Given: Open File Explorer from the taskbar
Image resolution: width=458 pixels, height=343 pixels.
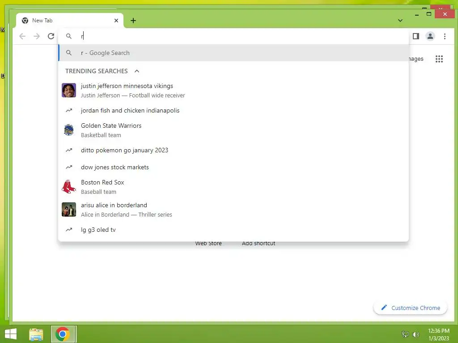Looking at the screenshot, I should (x=36, y=334).
